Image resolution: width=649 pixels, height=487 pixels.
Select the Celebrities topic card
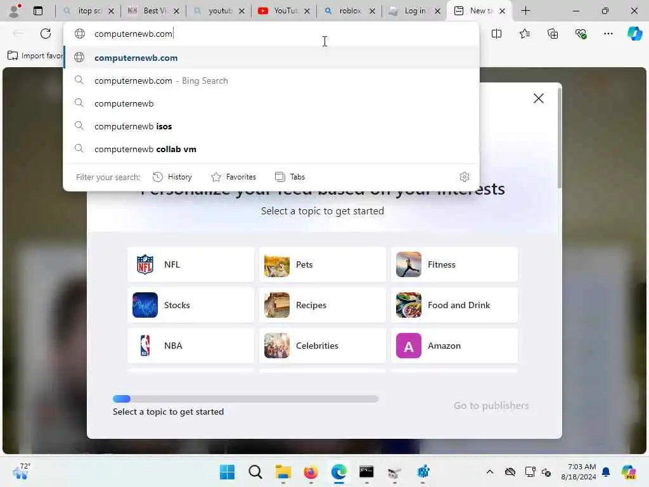[x=323, y=346]
